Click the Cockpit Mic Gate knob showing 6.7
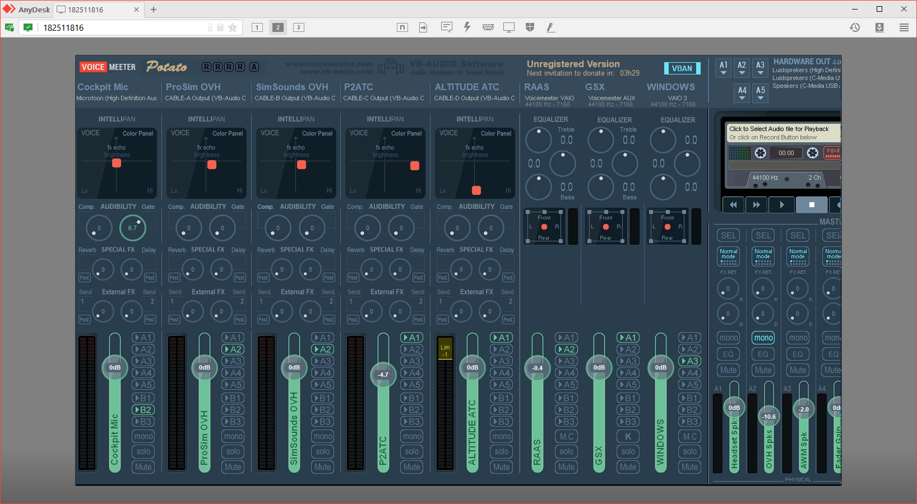Viewport: 917px width, 504px height. coord(132,227)
